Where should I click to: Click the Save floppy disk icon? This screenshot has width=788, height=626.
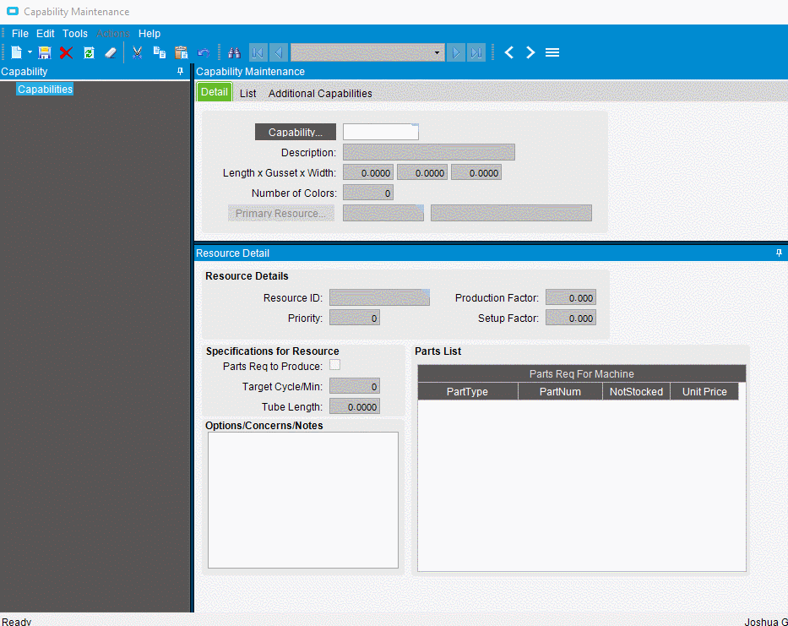coord(45,52)
